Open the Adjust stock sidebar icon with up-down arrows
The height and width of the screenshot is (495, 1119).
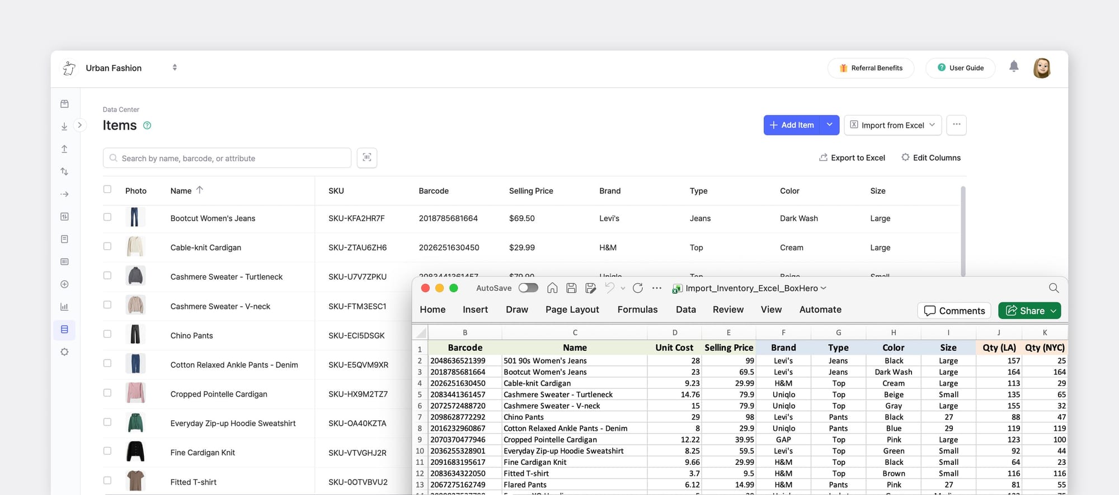(x=64, y=172)
